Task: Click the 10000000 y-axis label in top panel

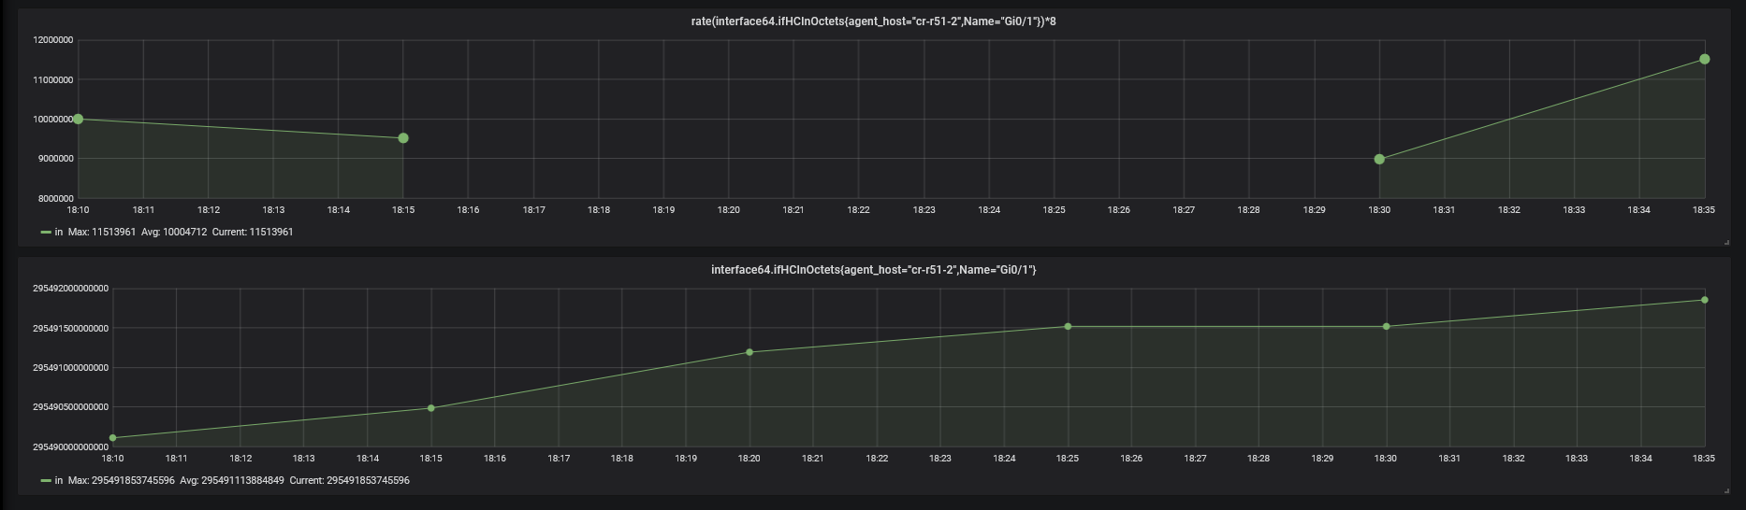Action: click(53, 120)
